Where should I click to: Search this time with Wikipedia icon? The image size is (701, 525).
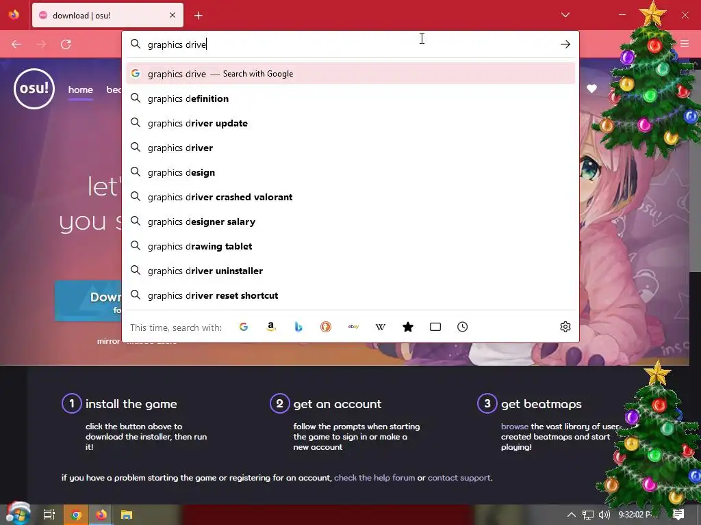[x=381, y=327]
